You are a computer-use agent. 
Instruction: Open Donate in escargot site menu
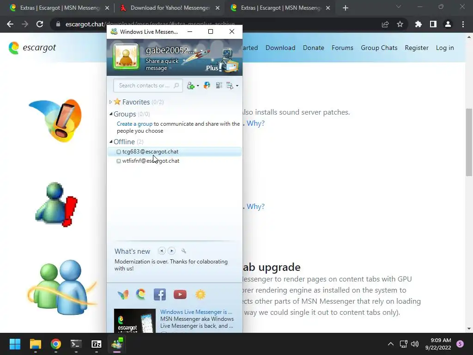click(314, 48)
